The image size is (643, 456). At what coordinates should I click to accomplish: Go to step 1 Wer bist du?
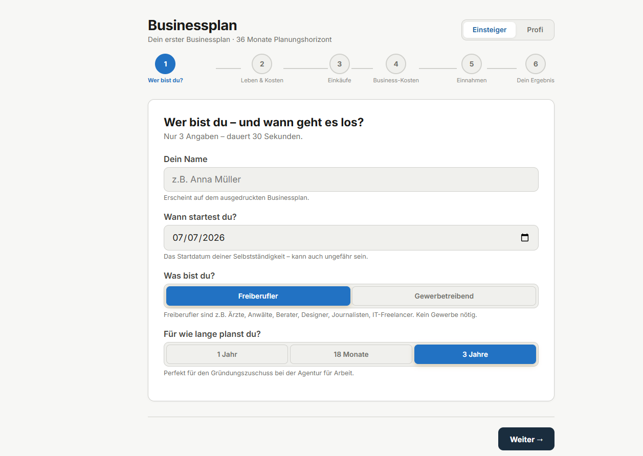tap(165, 69)
